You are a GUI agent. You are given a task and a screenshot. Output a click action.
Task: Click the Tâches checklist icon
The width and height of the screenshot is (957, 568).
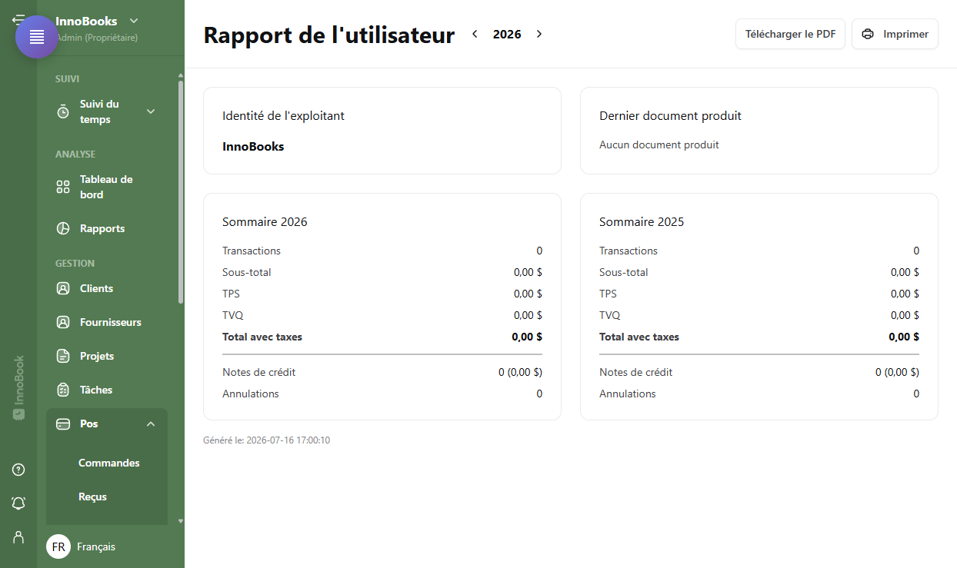(x=63, y=390)
